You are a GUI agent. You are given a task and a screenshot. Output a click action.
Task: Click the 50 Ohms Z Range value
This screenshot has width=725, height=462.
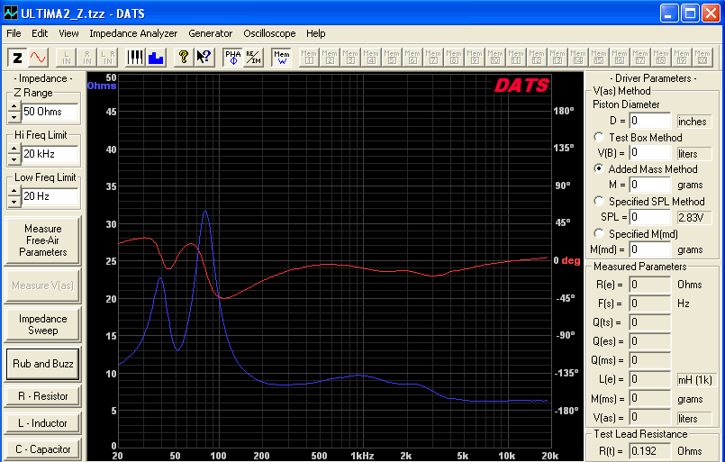(50, 112)
